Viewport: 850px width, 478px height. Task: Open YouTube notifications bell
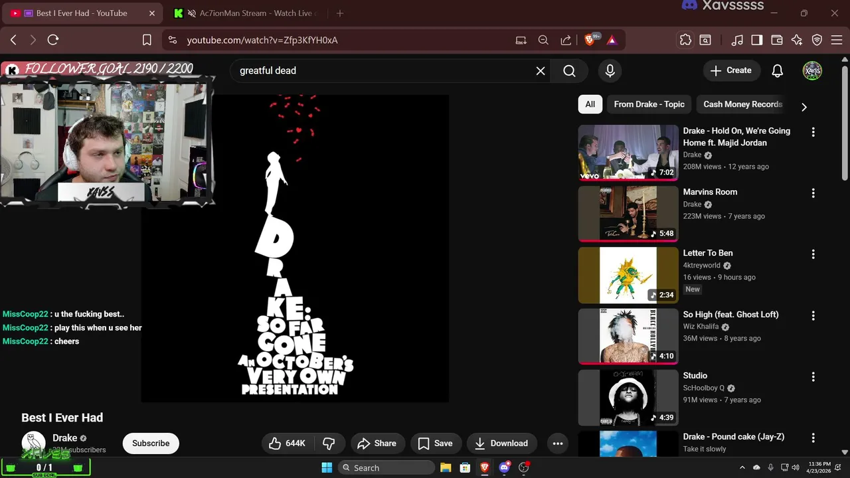tap(778, 70)
